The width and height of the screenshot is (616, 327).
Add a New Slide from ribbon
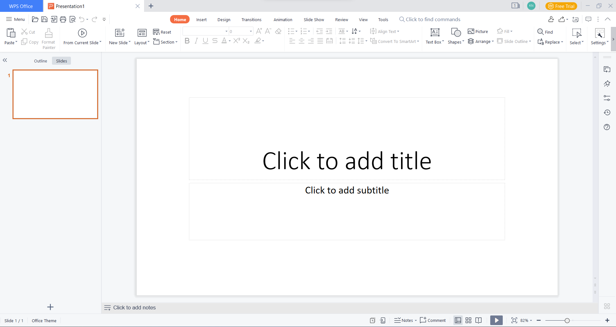(120, 37)
